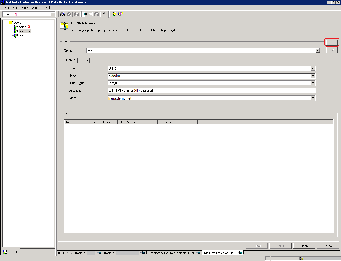Image resolution: width=341 pixels, height=261 pixels.
Task: Select the operator item in tree
Action: tap(25, 31)
